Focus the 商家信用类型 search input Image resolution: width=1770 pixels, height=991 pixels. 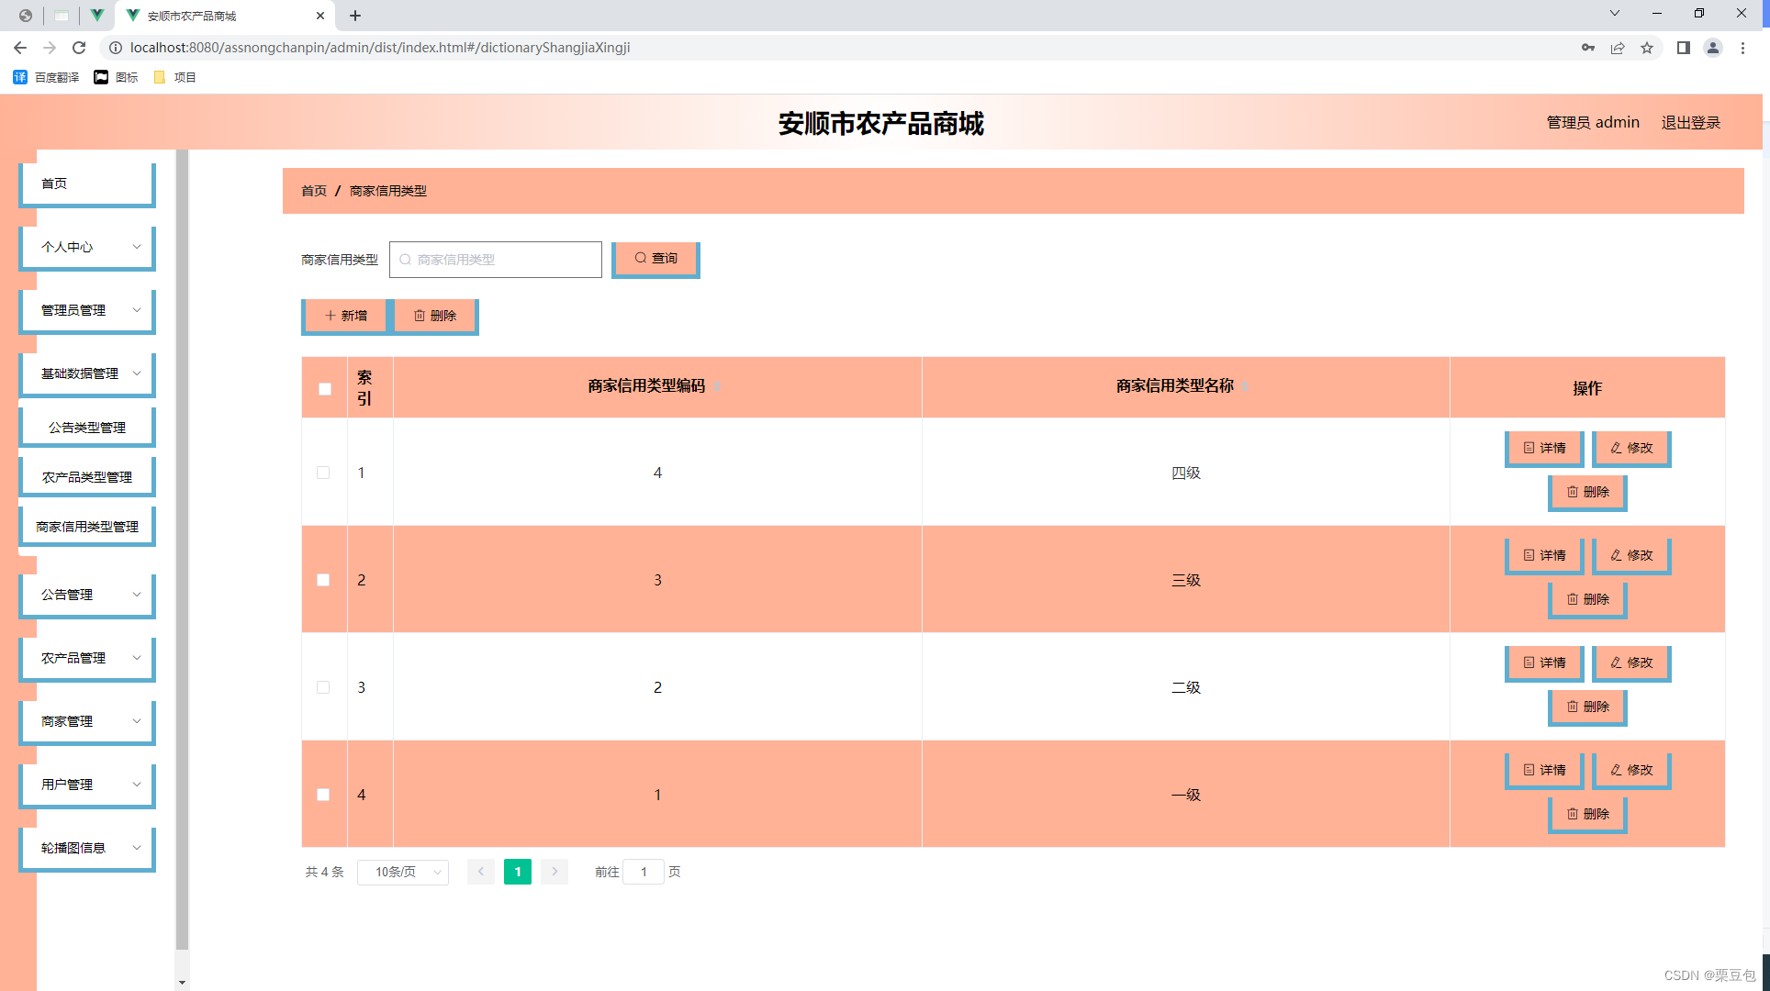496,260
